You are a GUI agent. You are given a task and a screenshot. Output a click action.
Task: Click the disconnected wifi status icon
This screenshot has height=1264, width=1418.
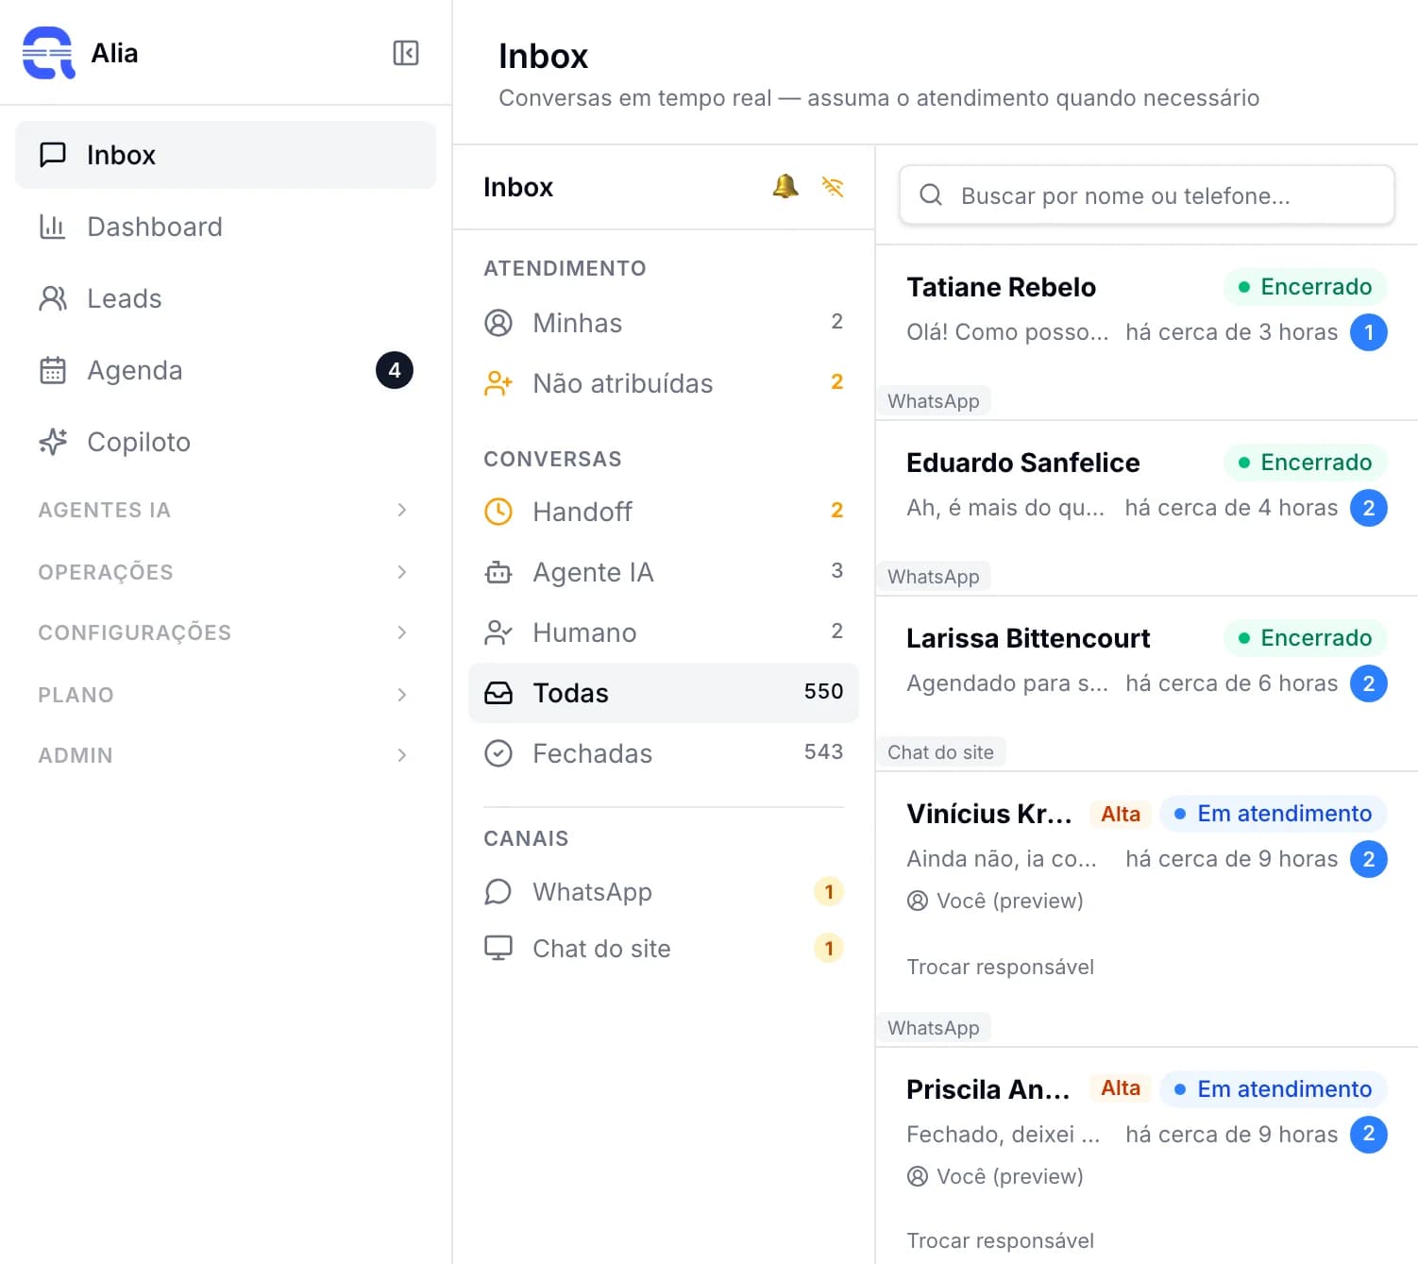833,187
